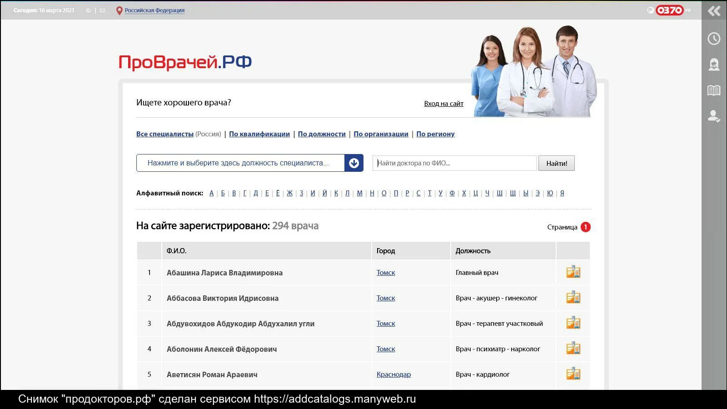
Task: Collapse the sidebar with the double-chevron icon
Action: tap(714, 10)
